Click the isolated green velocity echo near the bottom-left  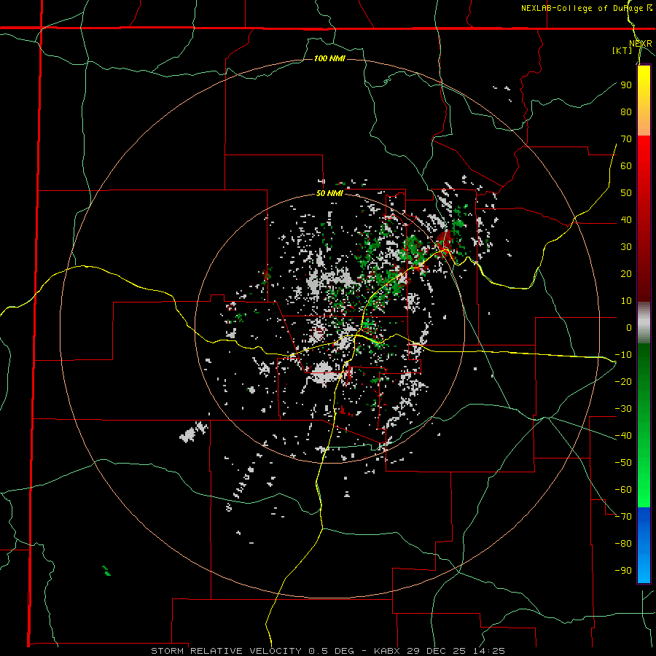[106, 571]
